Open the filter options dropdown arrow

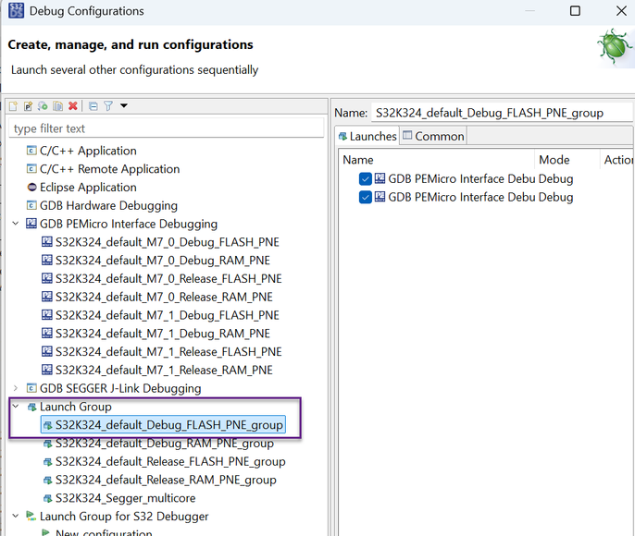point(124,106)
